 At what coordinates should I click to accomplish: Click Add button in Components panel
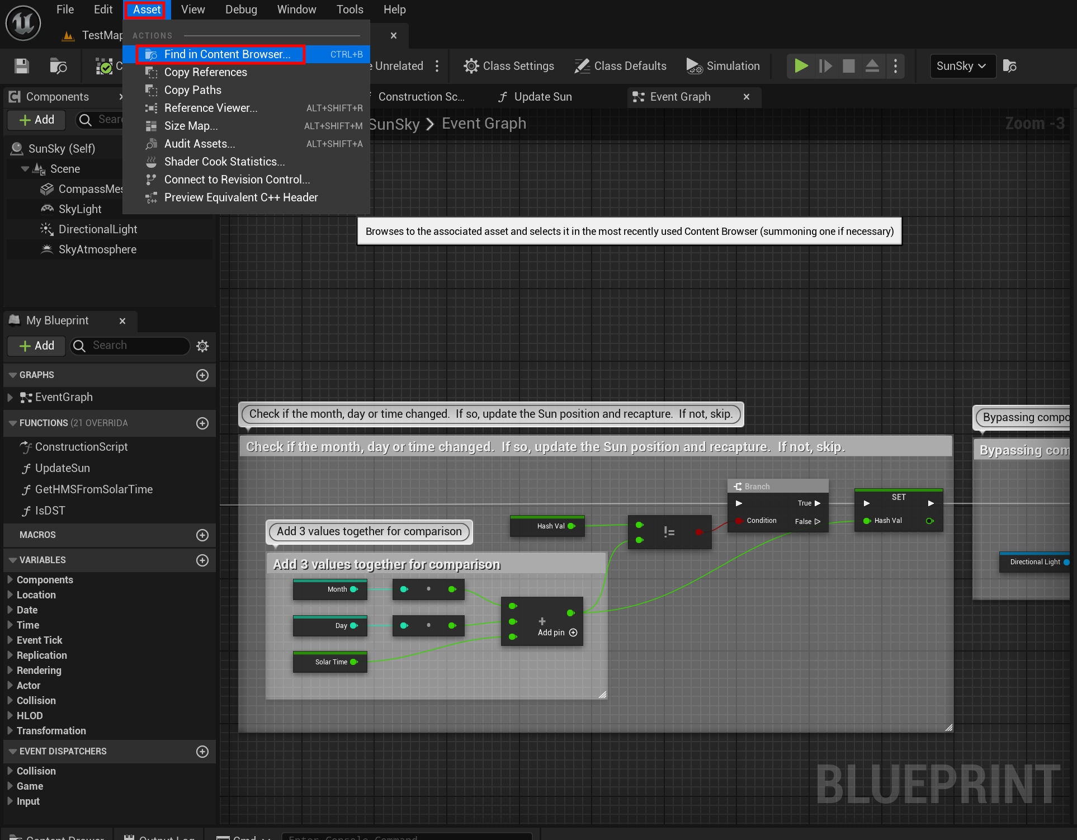pos(36,120)
